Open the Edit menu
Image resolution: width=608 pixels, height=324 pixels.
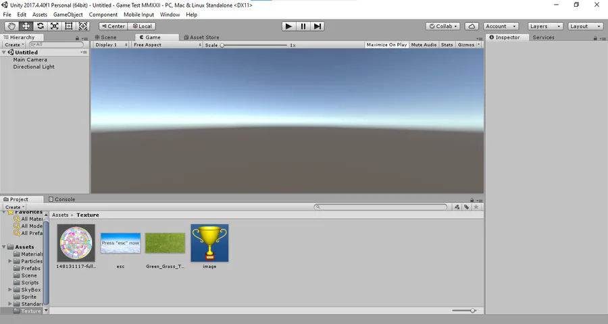pyautogui.click(x=22, y=14)
